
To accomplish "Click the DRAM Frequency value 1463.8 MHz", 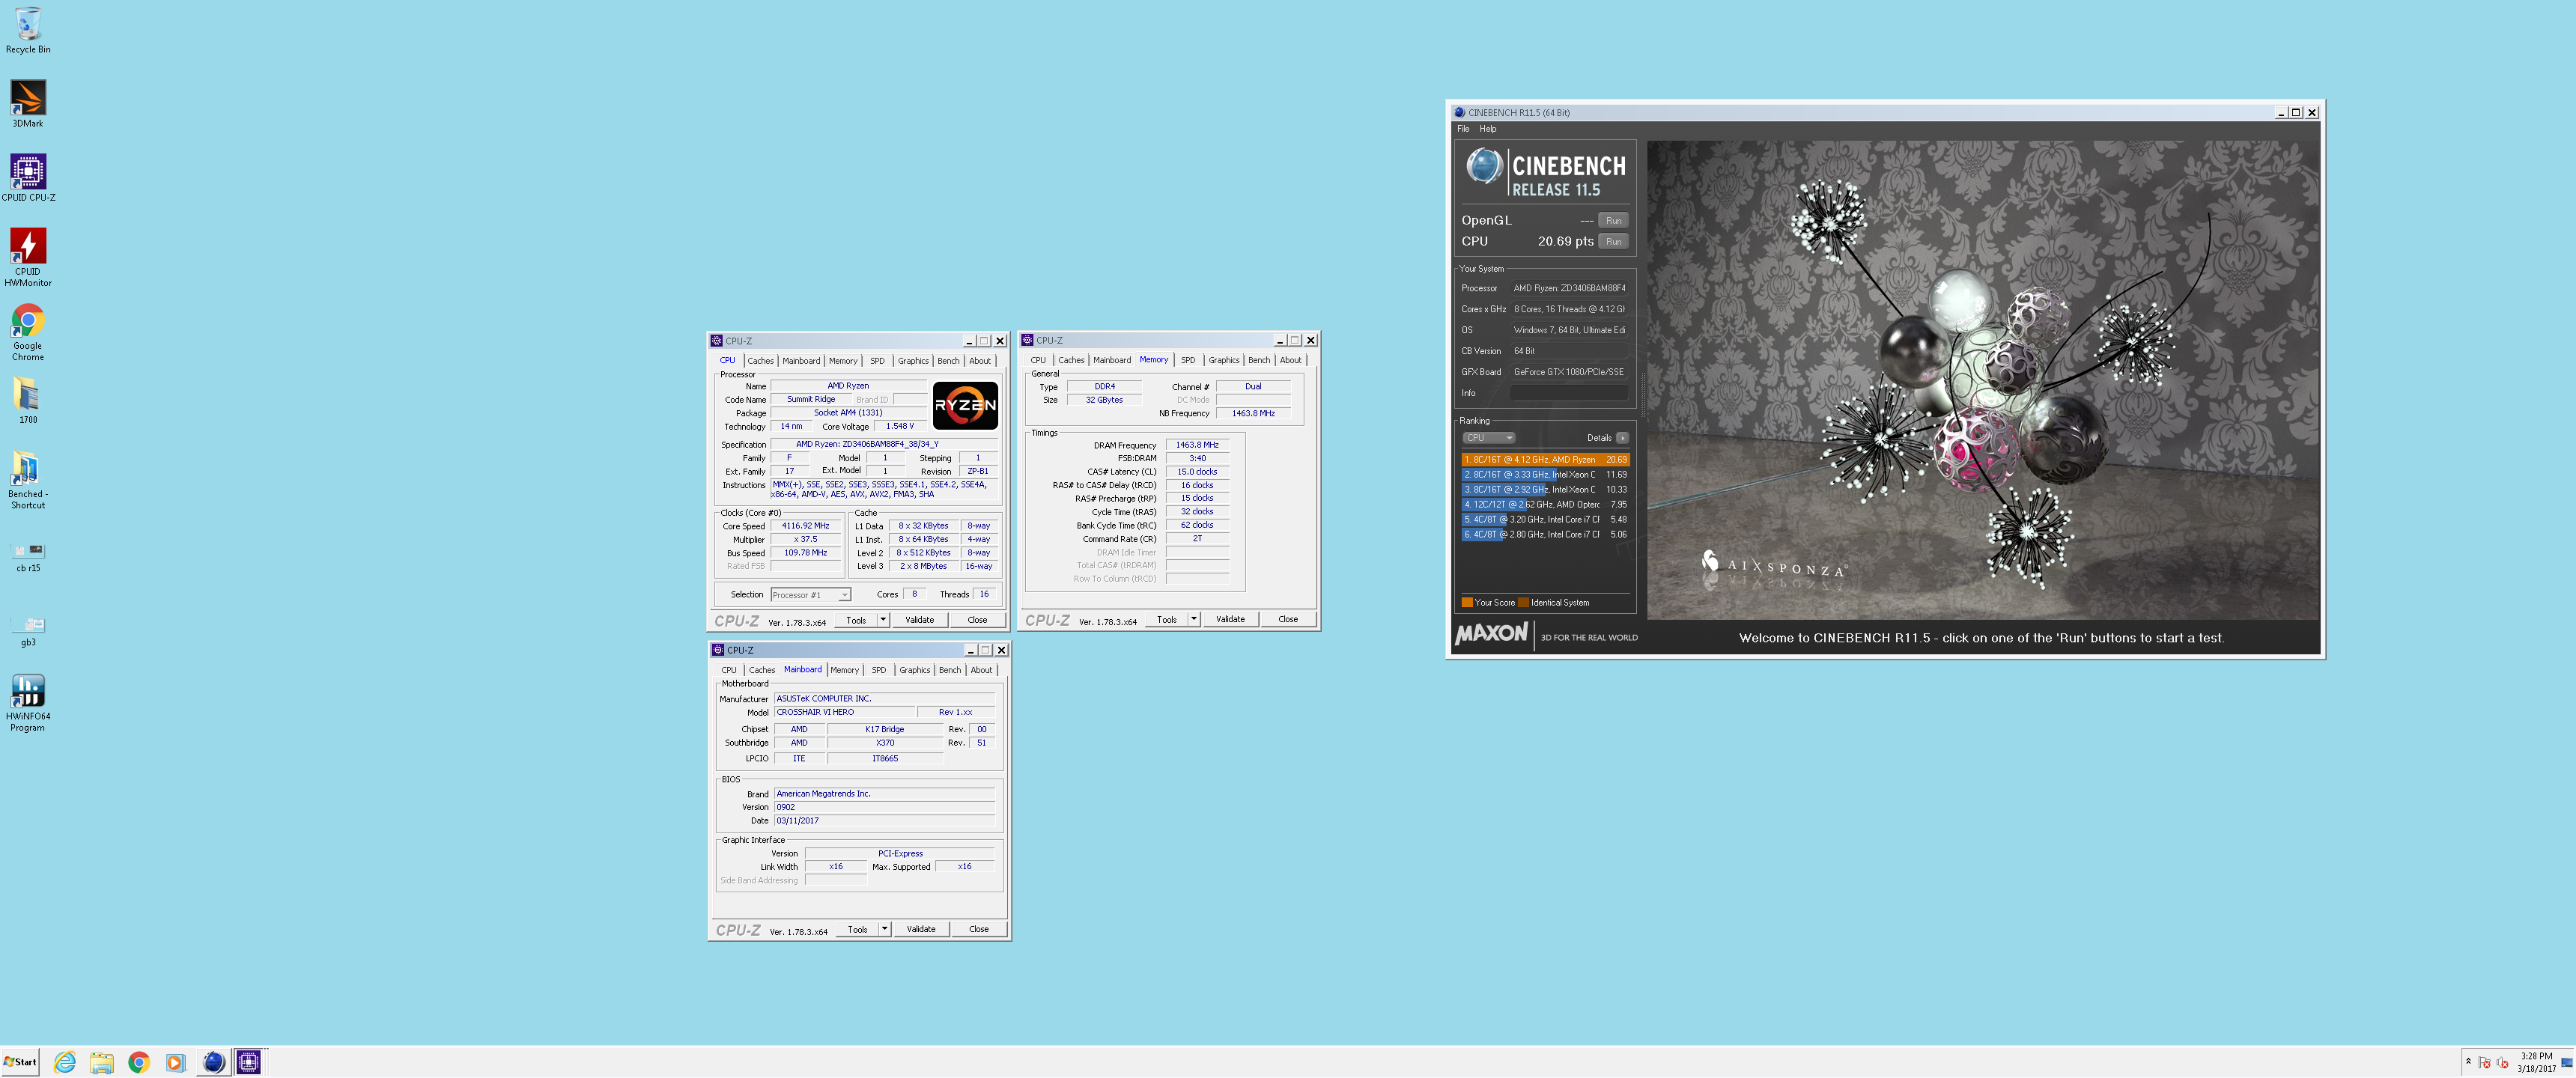I will click(x=1197, y=445).
